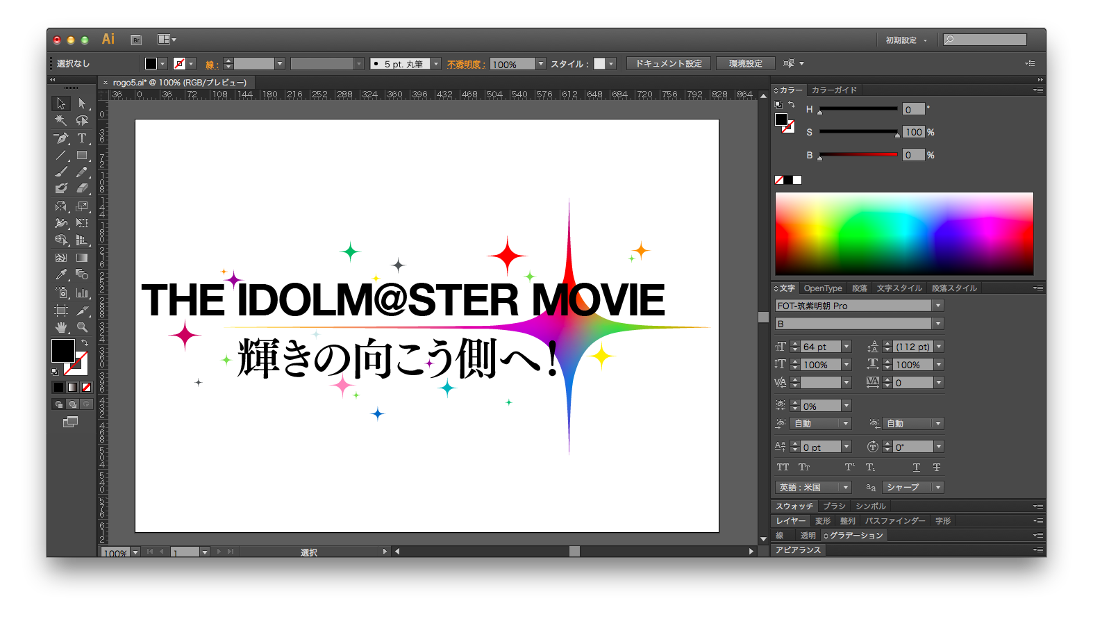Swap fill and stroke arrow icon
The width and height of the screenshot is (1093, 619).
click(x=85, y=342)
